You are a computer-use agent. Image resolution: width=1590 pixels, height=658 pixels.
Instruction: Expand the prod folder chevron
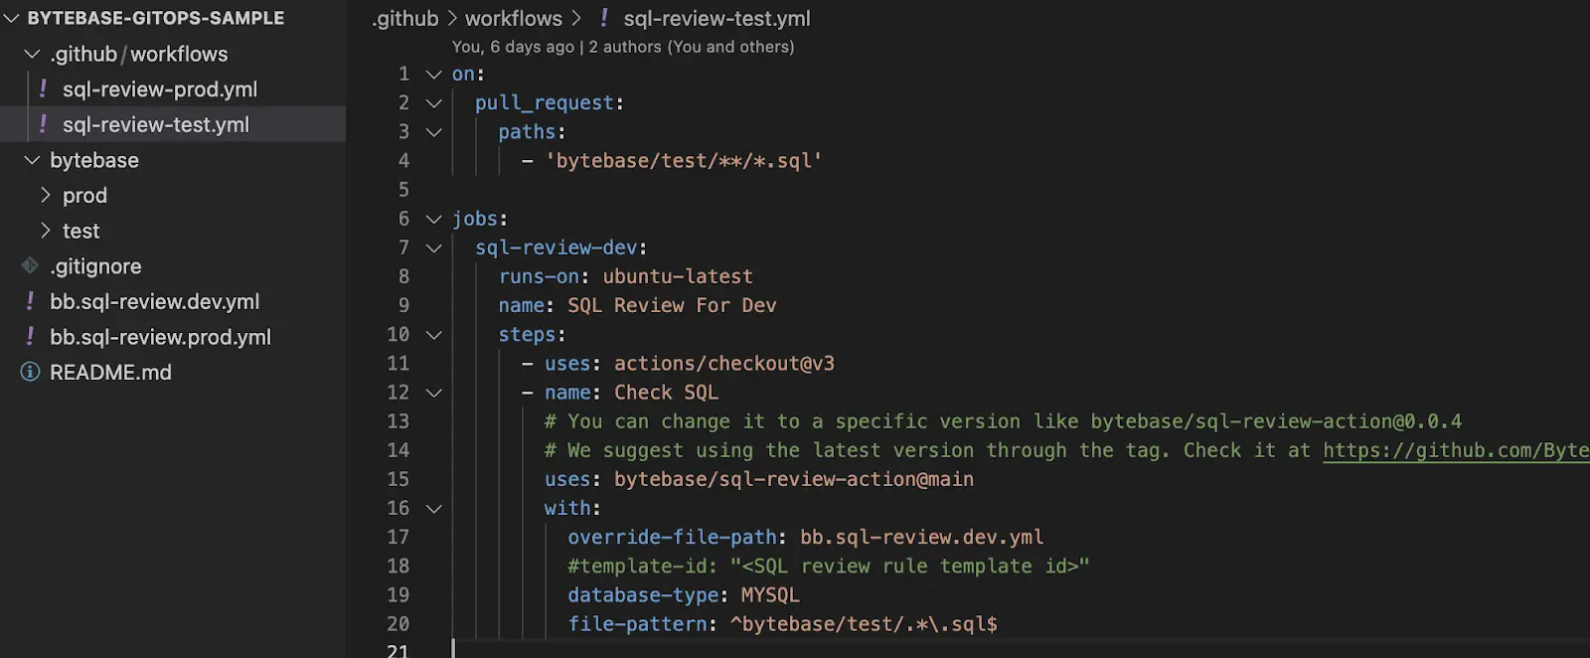[45, 195]
